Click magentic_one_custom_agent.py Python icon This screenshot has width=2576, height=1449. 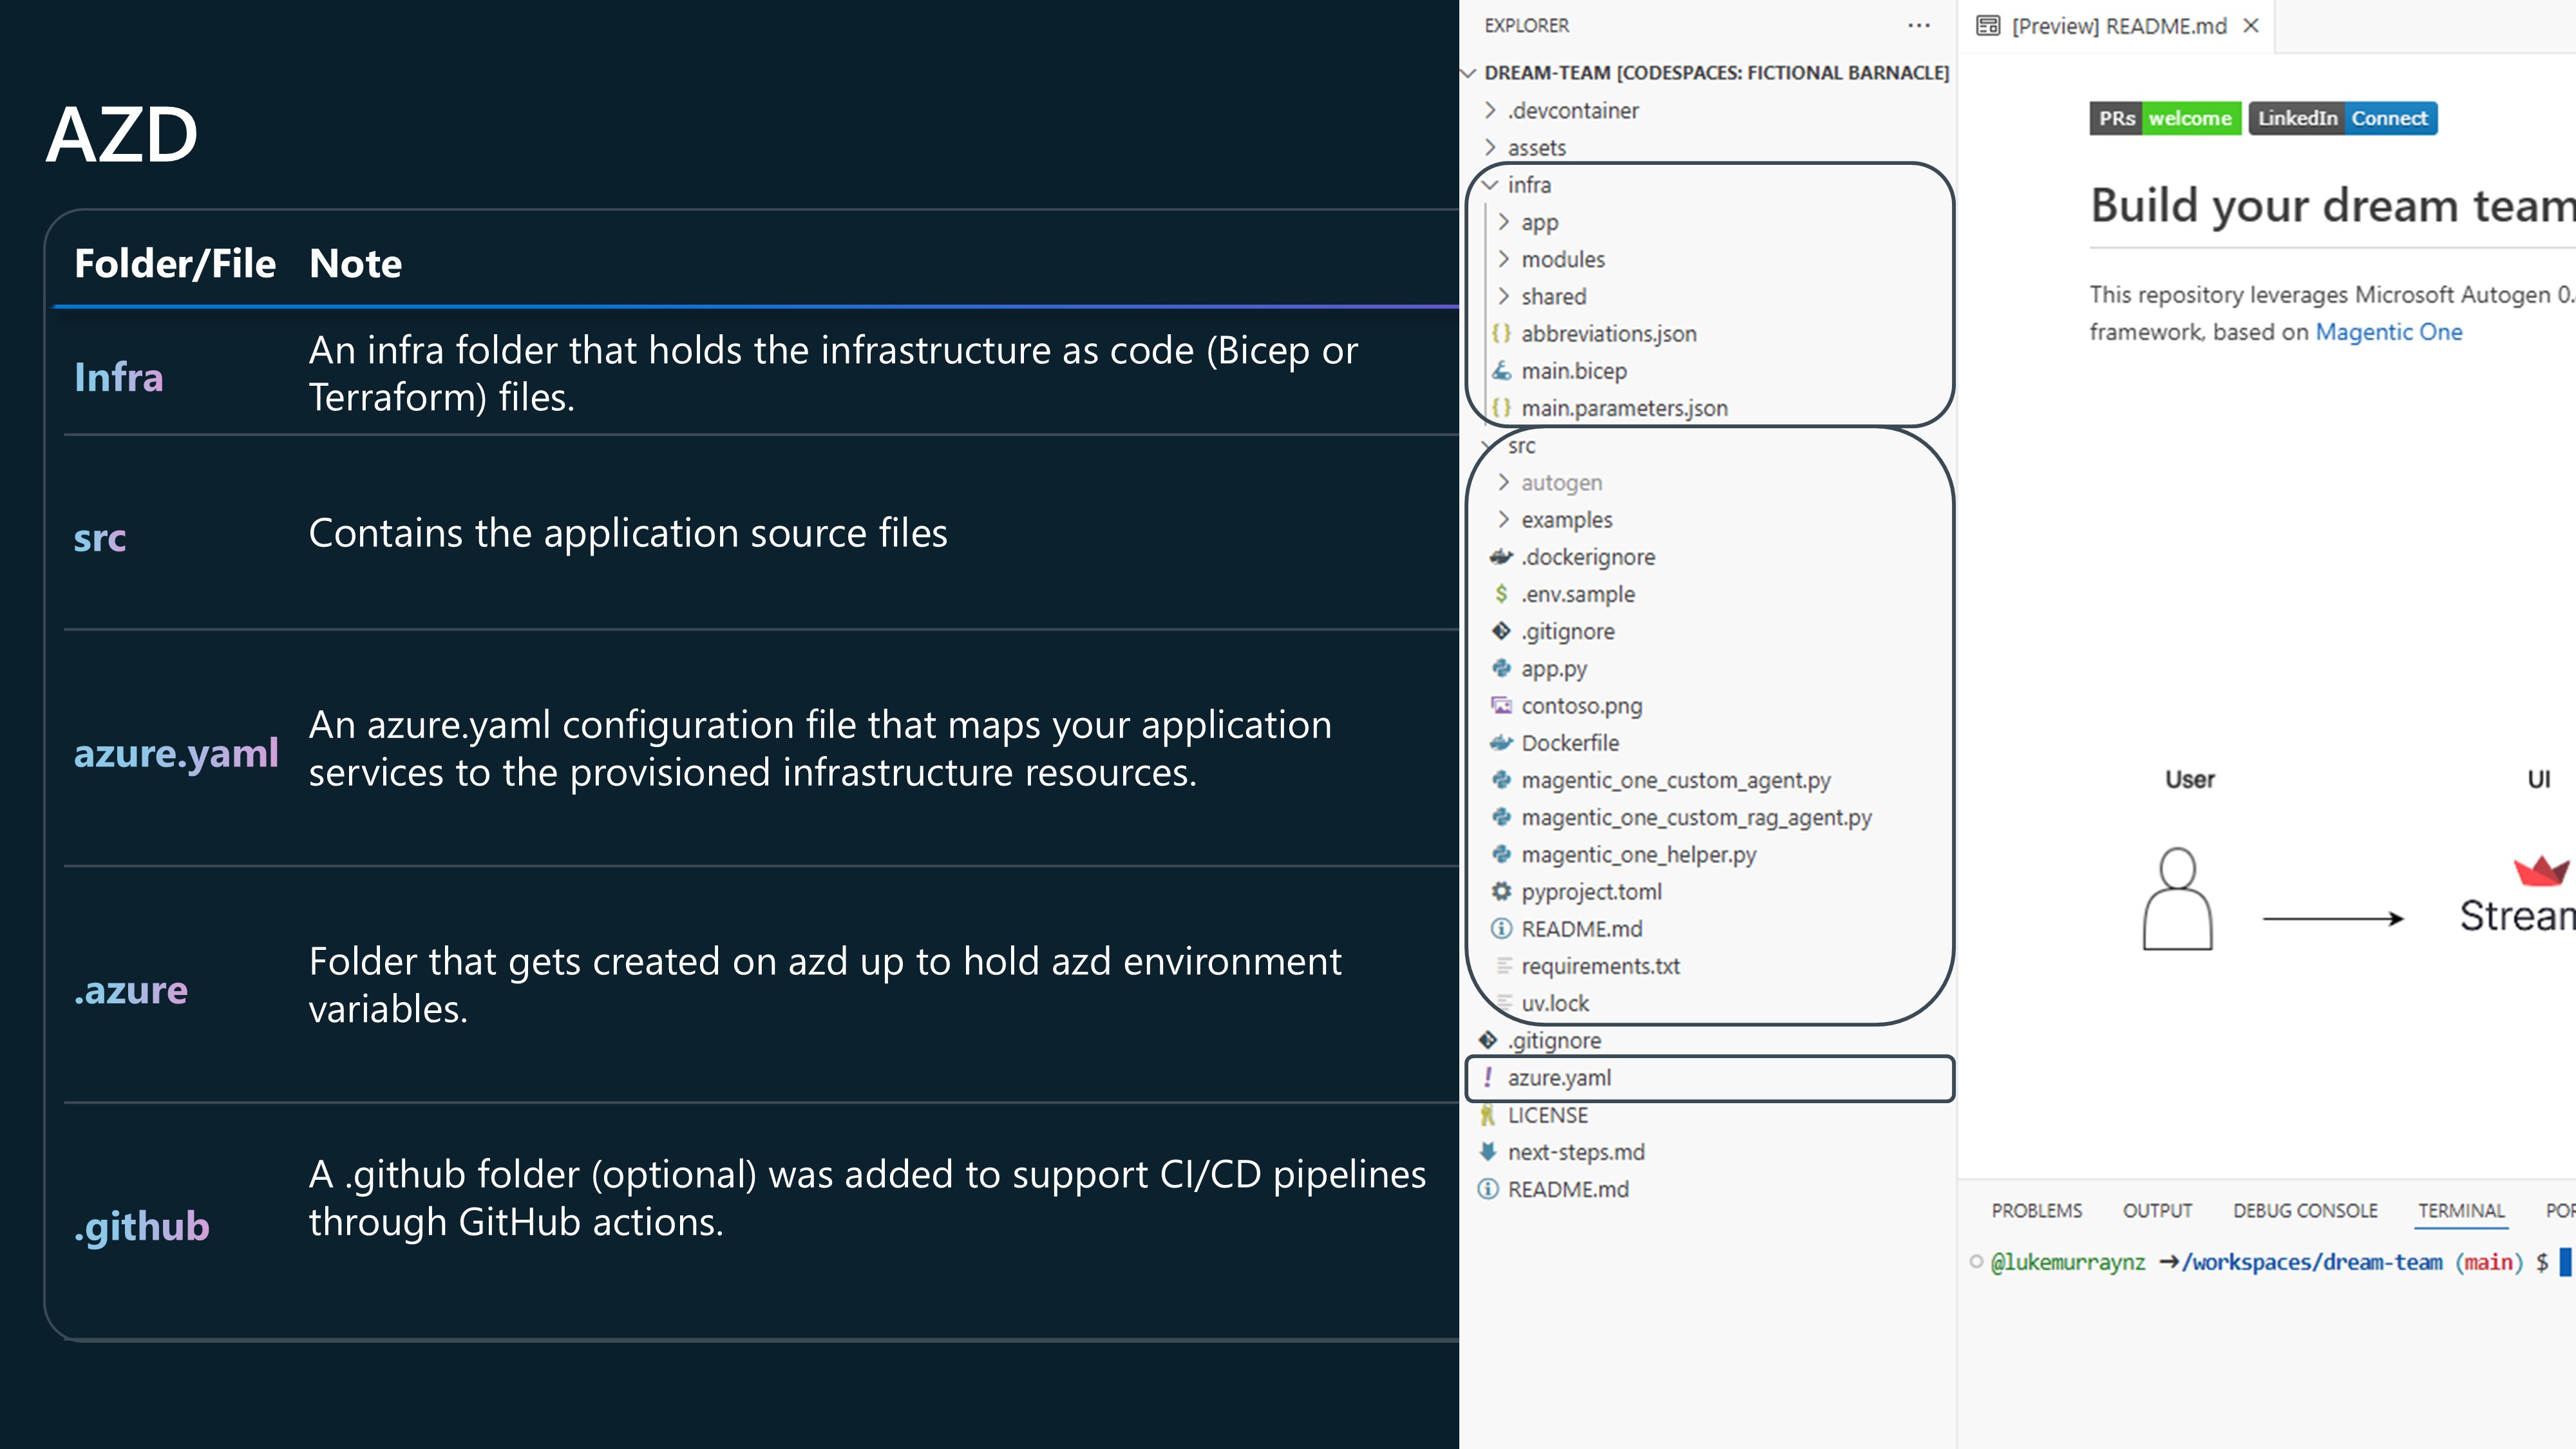(x=1501, y=780)
